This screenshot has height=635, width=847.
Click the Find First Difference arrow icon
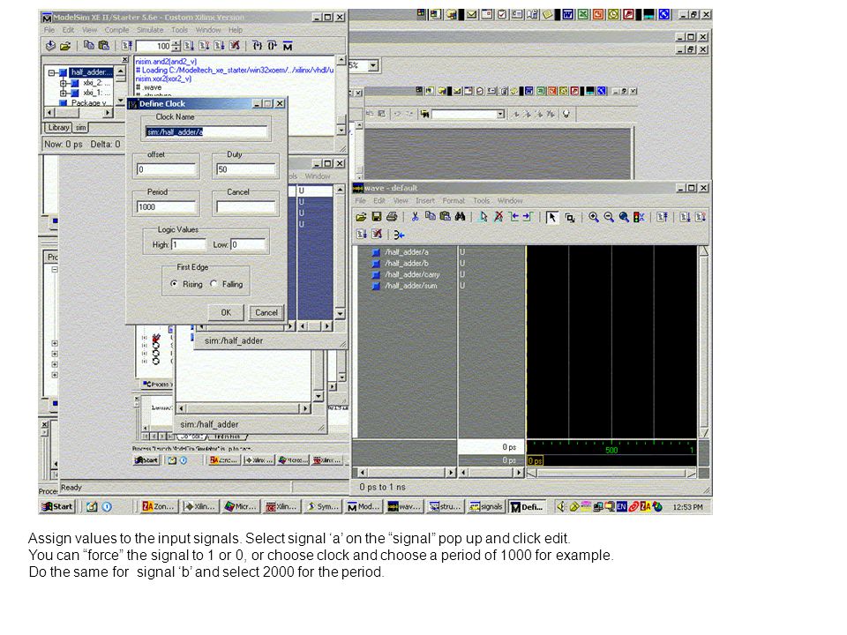pyautogui.click(x=399, y=235)
